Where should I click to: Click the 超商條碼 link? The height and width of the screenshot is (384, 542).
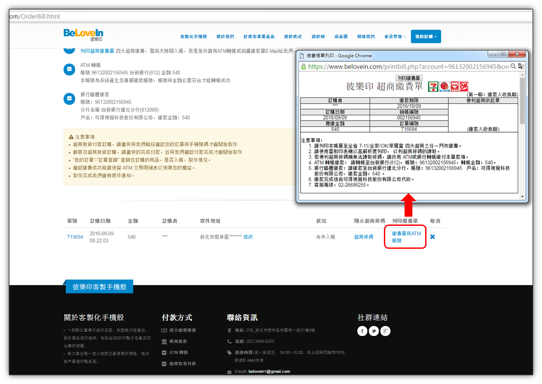364,237
